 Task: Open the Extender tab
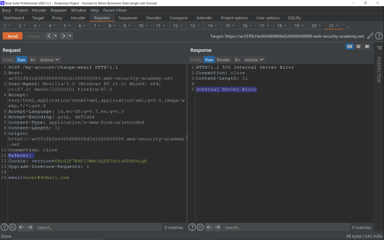tap(204, 18)
